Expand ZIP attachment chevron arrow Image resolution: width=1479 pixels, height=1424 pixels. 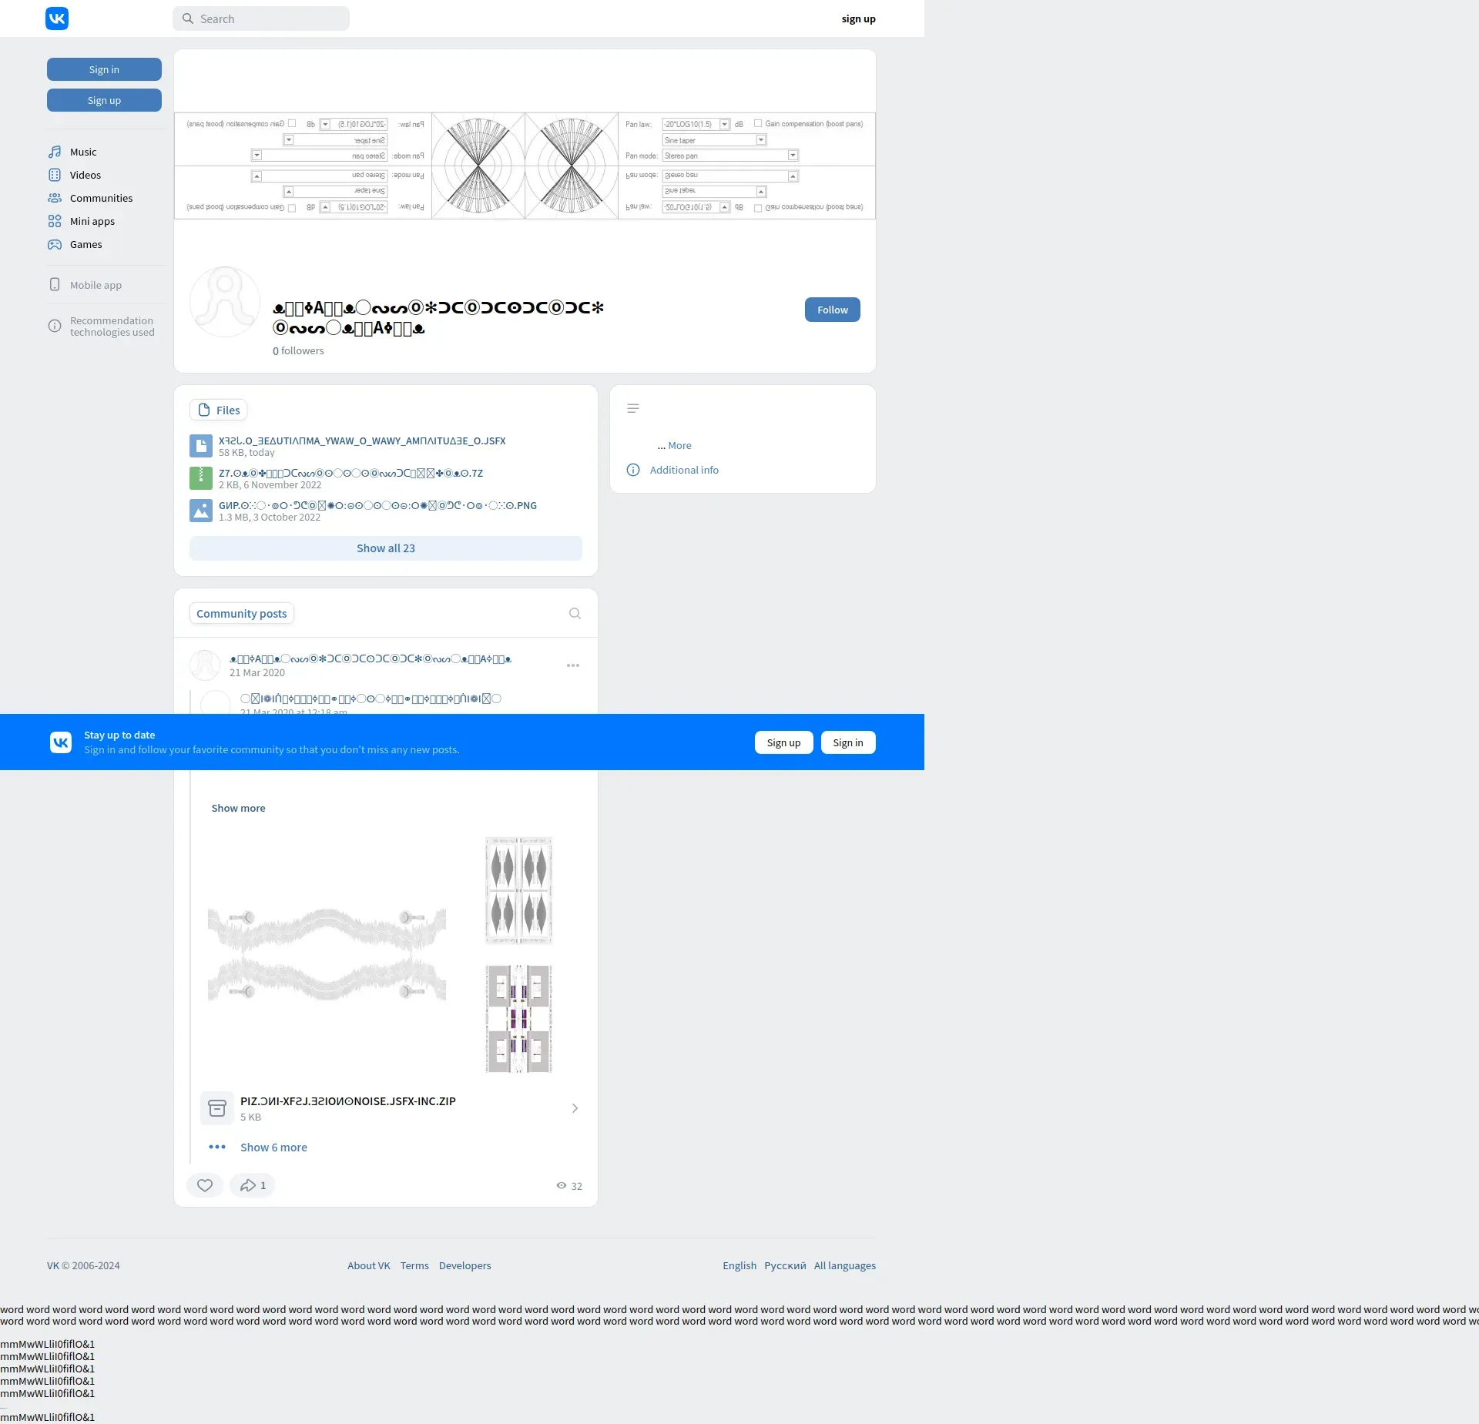click(x=575, y=1108)
